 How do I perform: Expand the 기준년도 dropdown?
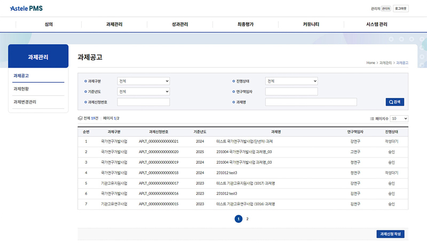[x=143, y=91]
